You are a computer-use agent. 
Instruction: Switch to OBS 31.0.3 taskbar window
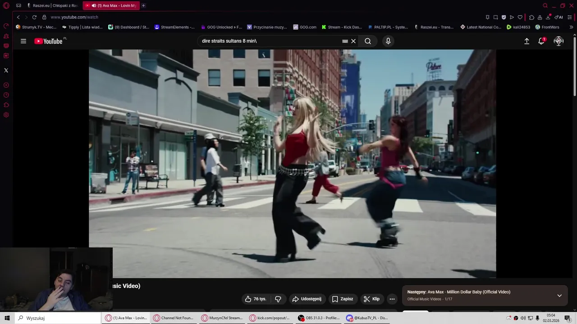(x=318, y=318)
